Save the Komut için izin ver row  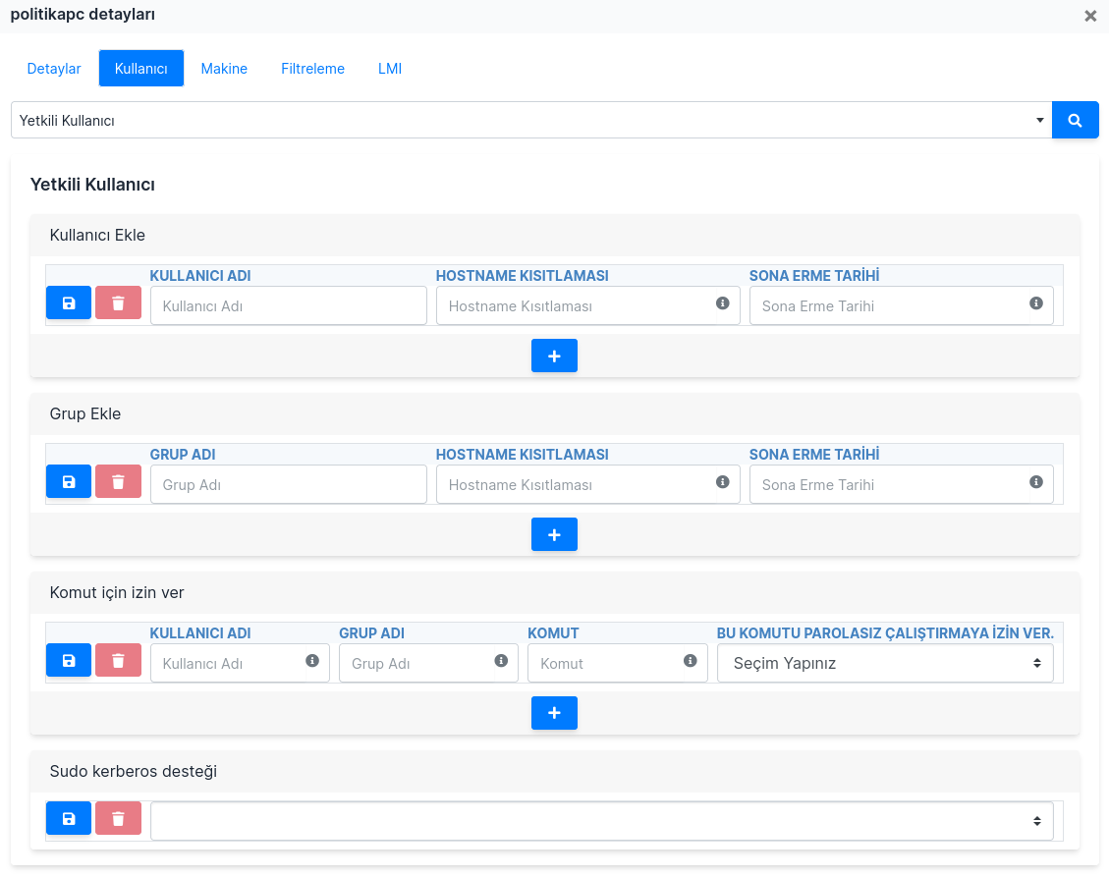point(69,661)
